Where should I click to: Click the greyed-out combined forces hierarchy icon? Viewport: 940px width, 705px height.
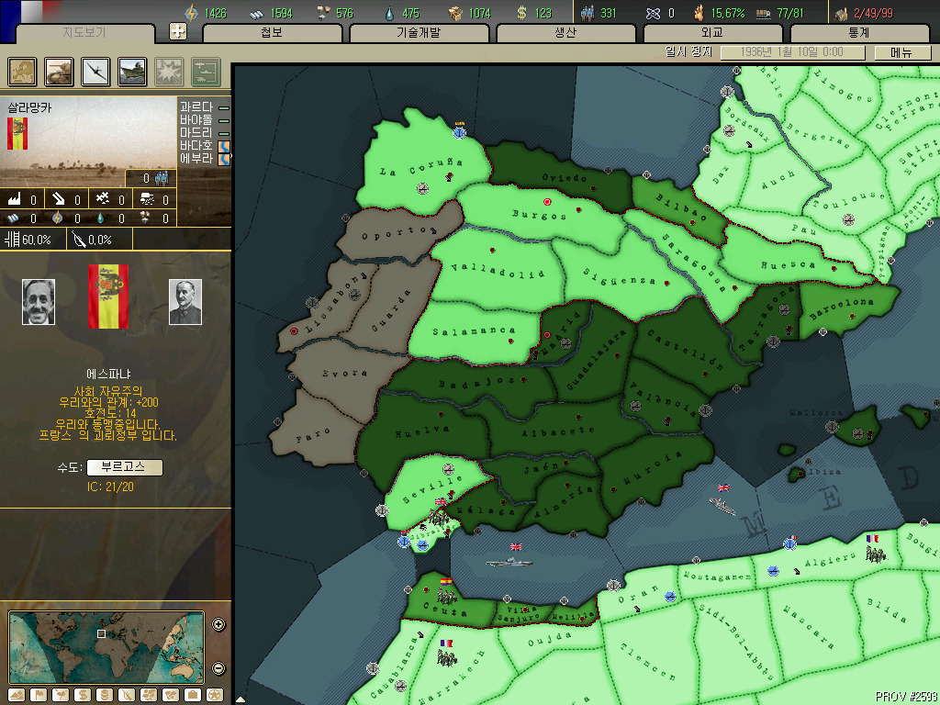206,72
